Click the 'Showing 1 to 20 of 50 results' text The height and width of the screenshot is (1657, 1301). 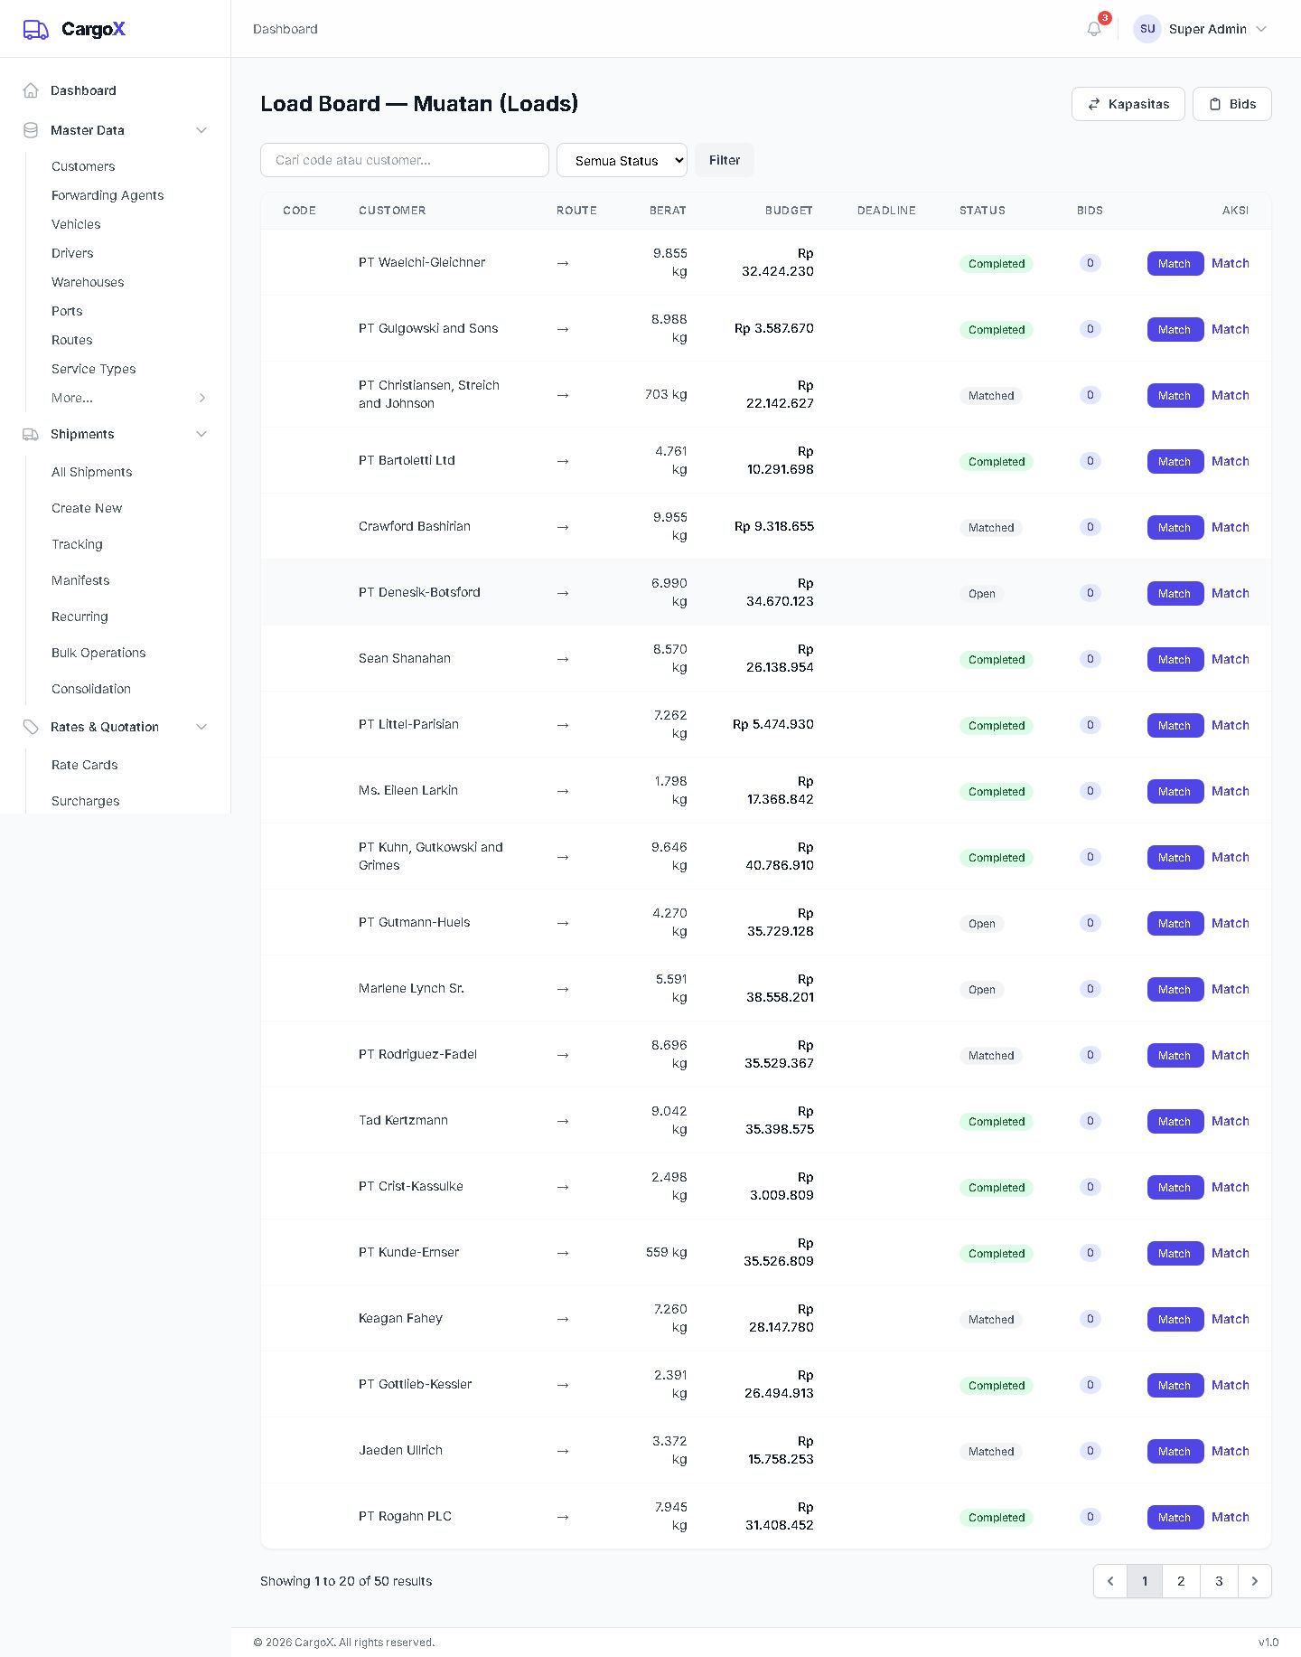(x=346, y=1581)
